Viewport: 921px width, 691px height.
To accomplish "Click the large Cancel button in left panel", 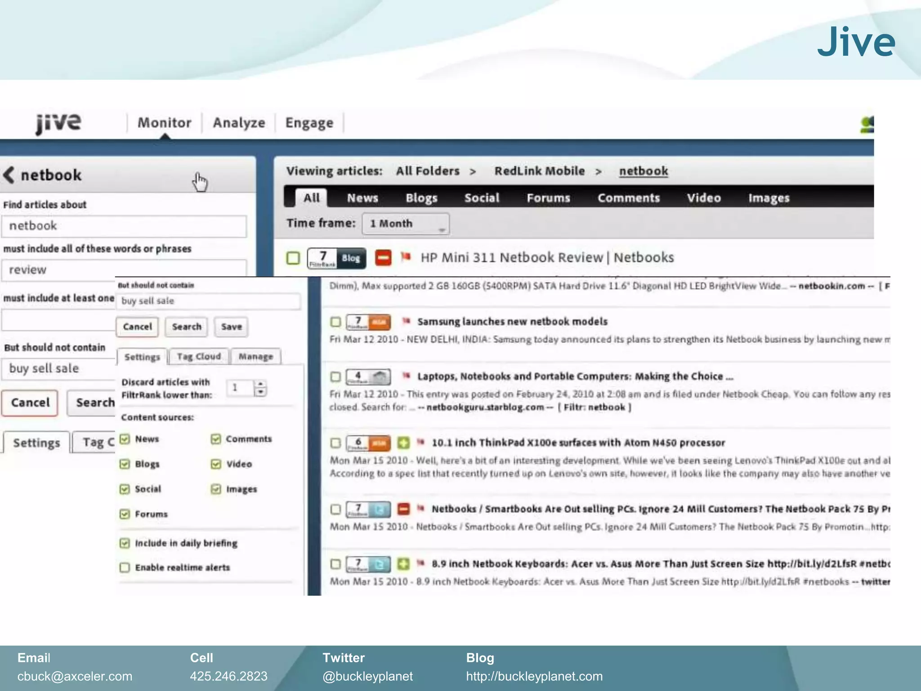I will (x=30, y=403).
